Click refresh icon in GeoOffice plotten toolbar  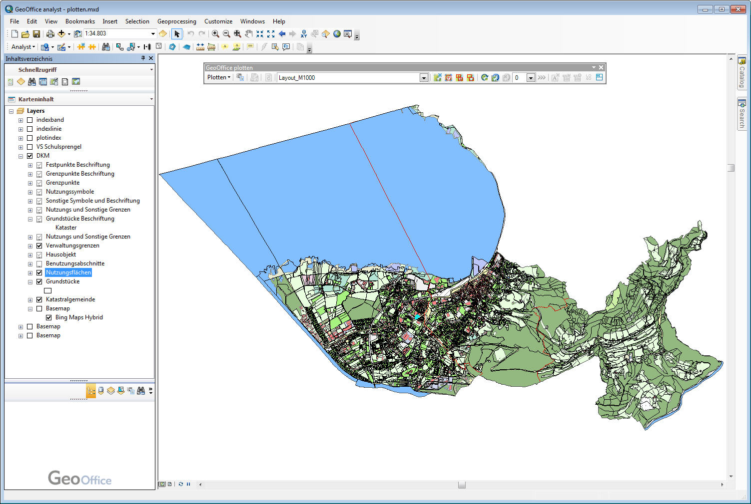[484, 78]
